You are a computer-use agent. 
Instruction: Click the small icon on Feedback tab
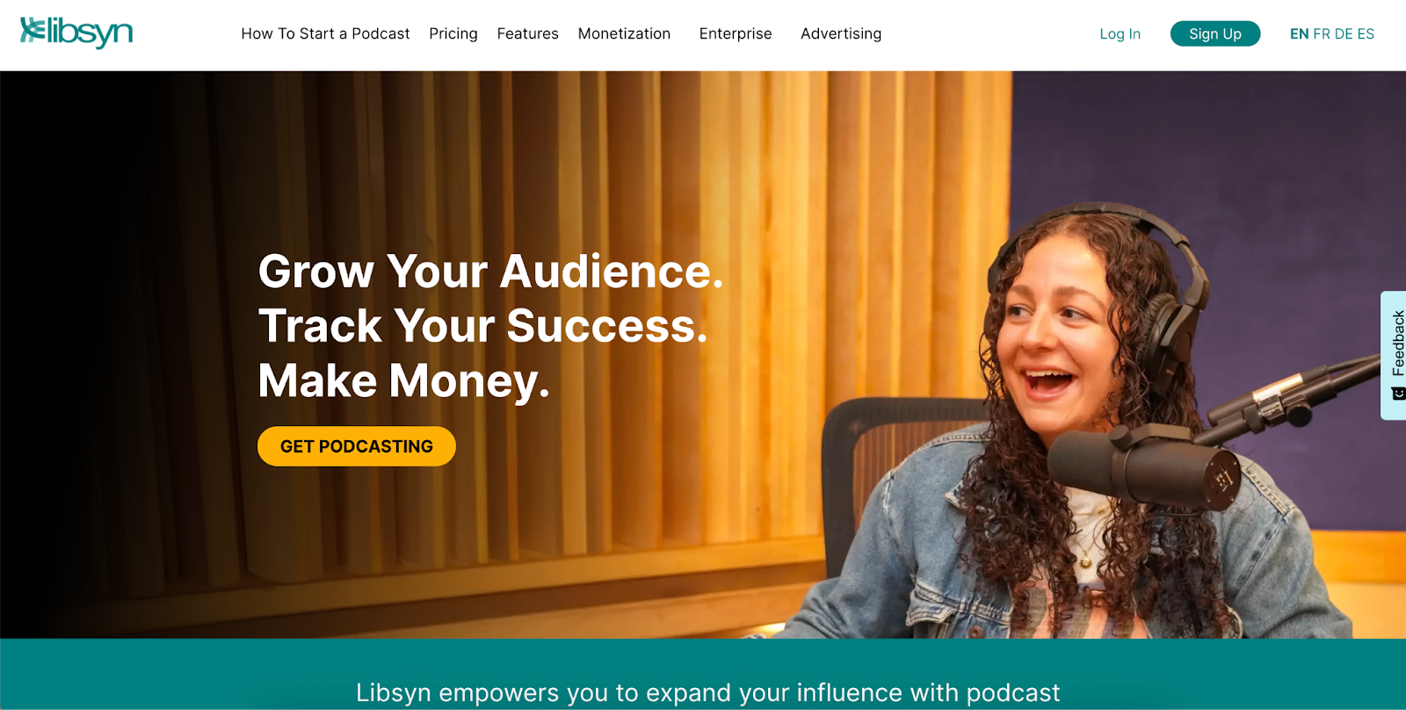[1398, 394]
